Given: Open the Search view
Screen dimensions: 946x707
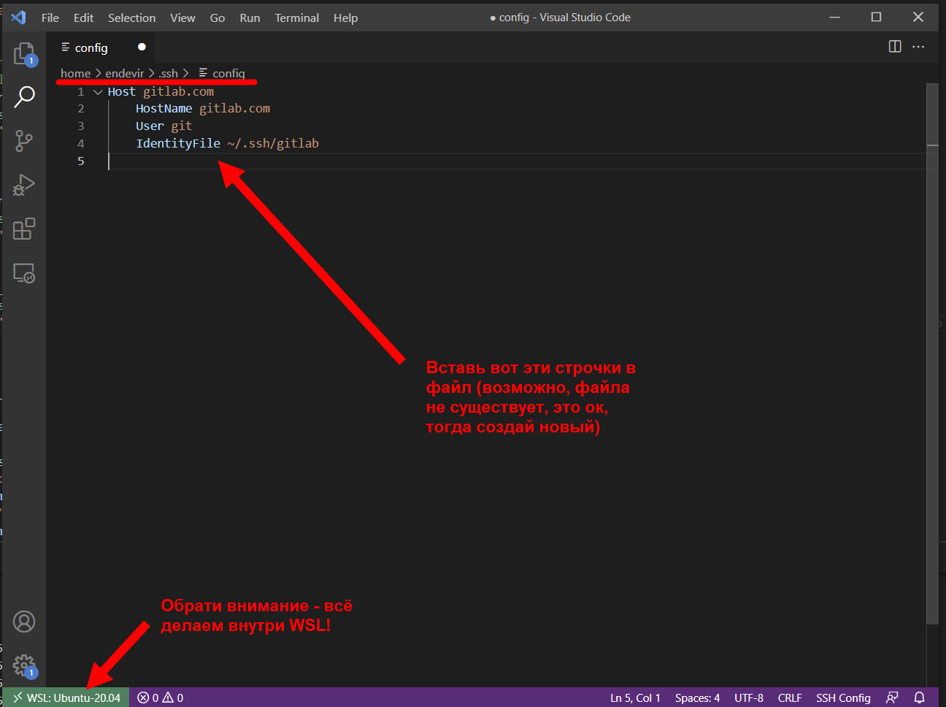Looking at the screenshot, I should pyautogui.click(x=24, y=96).
